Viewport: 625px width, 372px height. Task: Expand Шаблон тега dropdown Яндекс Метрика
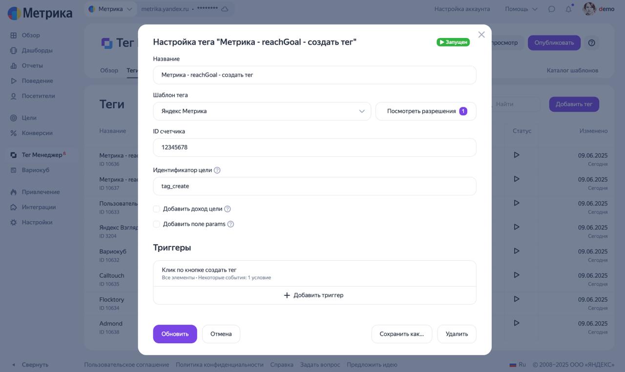[262, 111]
